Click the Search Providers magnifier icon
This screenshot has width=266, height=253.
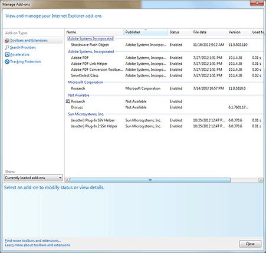[7, 47]
